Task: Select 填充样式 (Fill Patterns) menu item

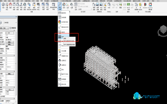Action: click(x=63, y=13)
